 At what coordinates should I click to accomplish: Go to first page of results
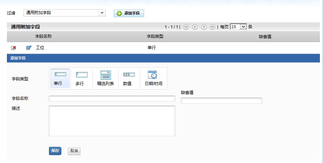pyautogui.click(x=186, y=27)
